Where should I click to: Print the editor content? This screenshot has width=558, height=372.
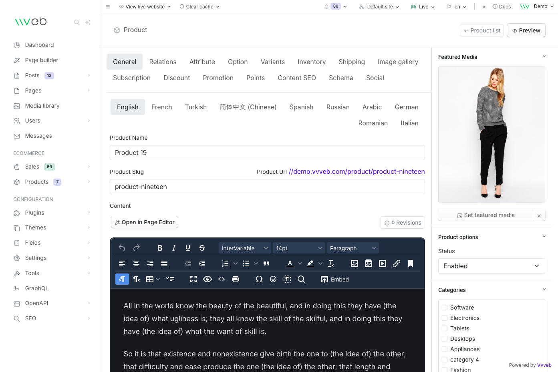(x=236, y=280)
